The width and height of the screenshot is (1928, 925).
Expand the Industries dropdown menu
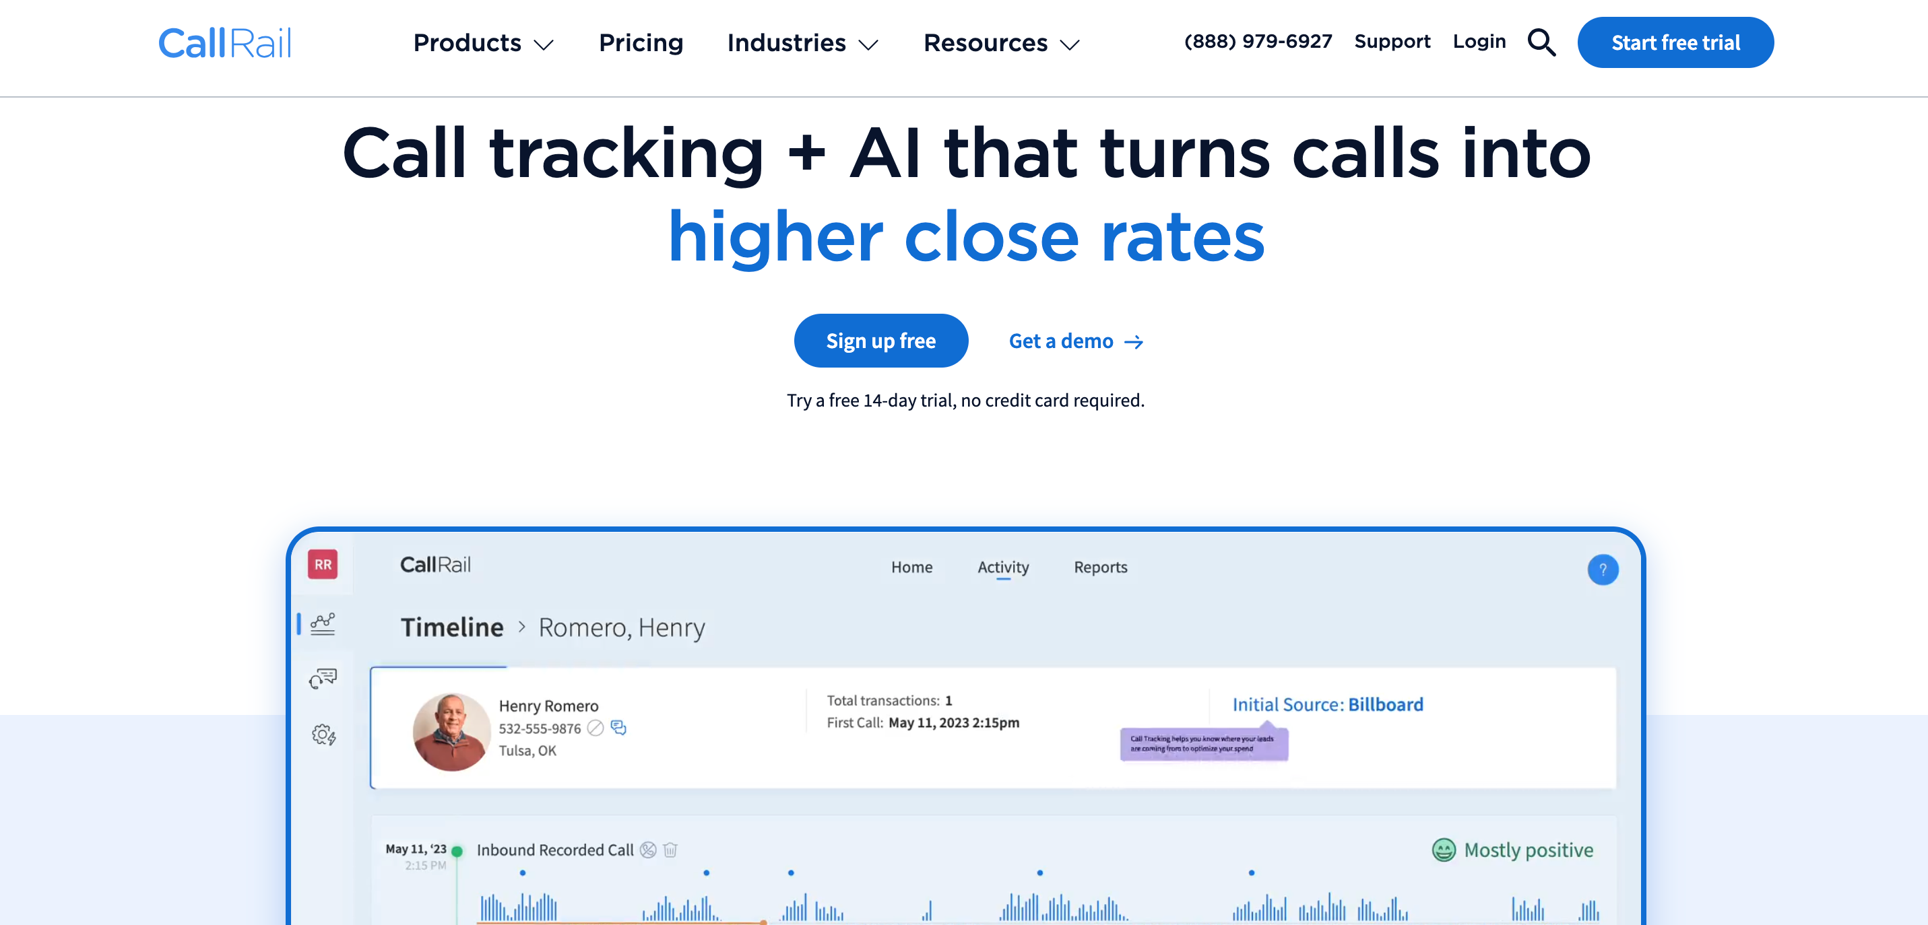tap(802, 43)
